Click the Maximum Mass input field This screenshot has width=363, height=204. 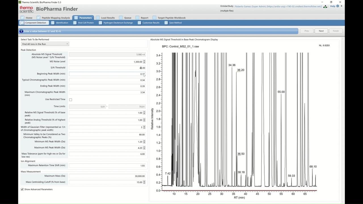[x=107, y=176]
